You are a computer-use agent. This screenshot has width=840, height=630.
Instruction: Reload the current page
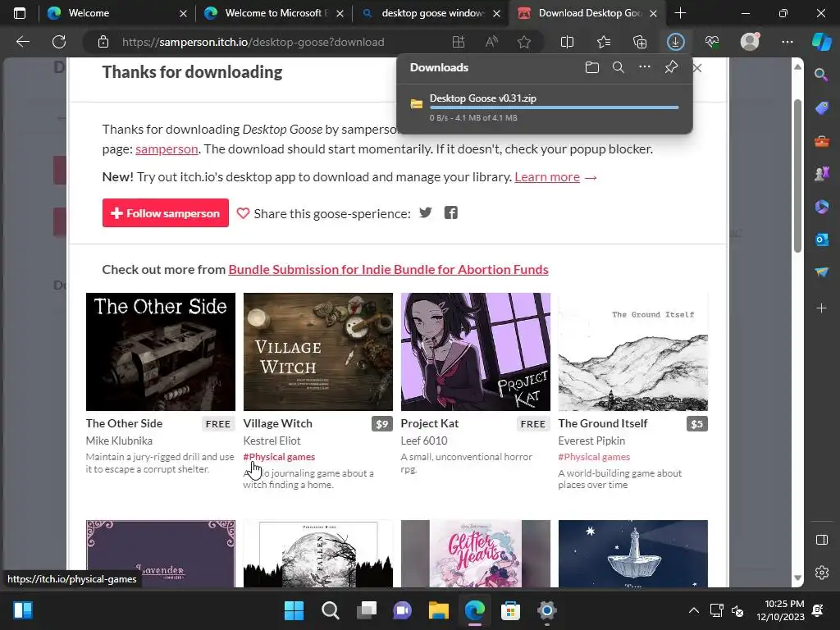[59, 42]
